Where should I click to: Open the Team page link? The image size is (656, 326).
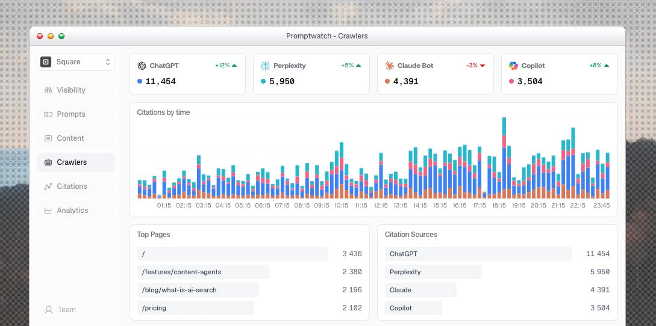click(66, 310)
